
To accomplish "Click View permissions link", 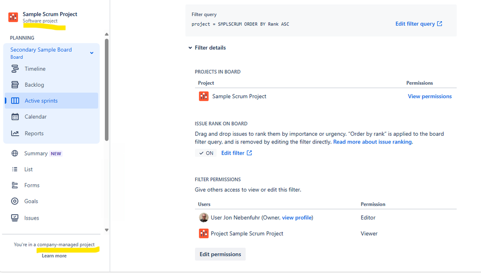I will pos(430,96).
